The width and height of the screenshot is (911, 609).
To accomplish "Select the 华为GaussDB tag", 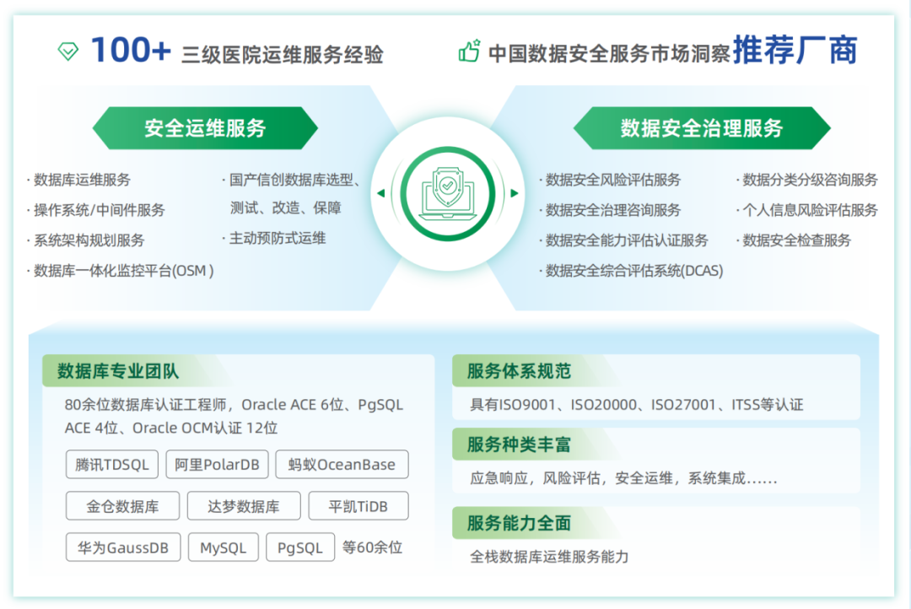I will coord(123,547).
